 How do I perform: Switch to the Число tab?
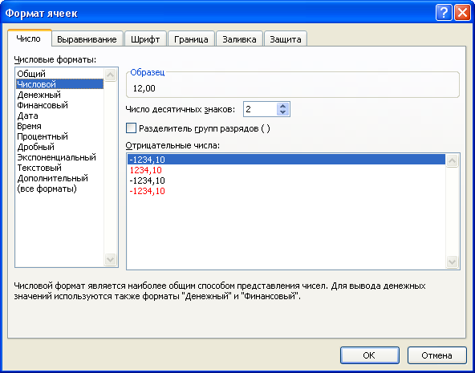(x=29, y=39)
